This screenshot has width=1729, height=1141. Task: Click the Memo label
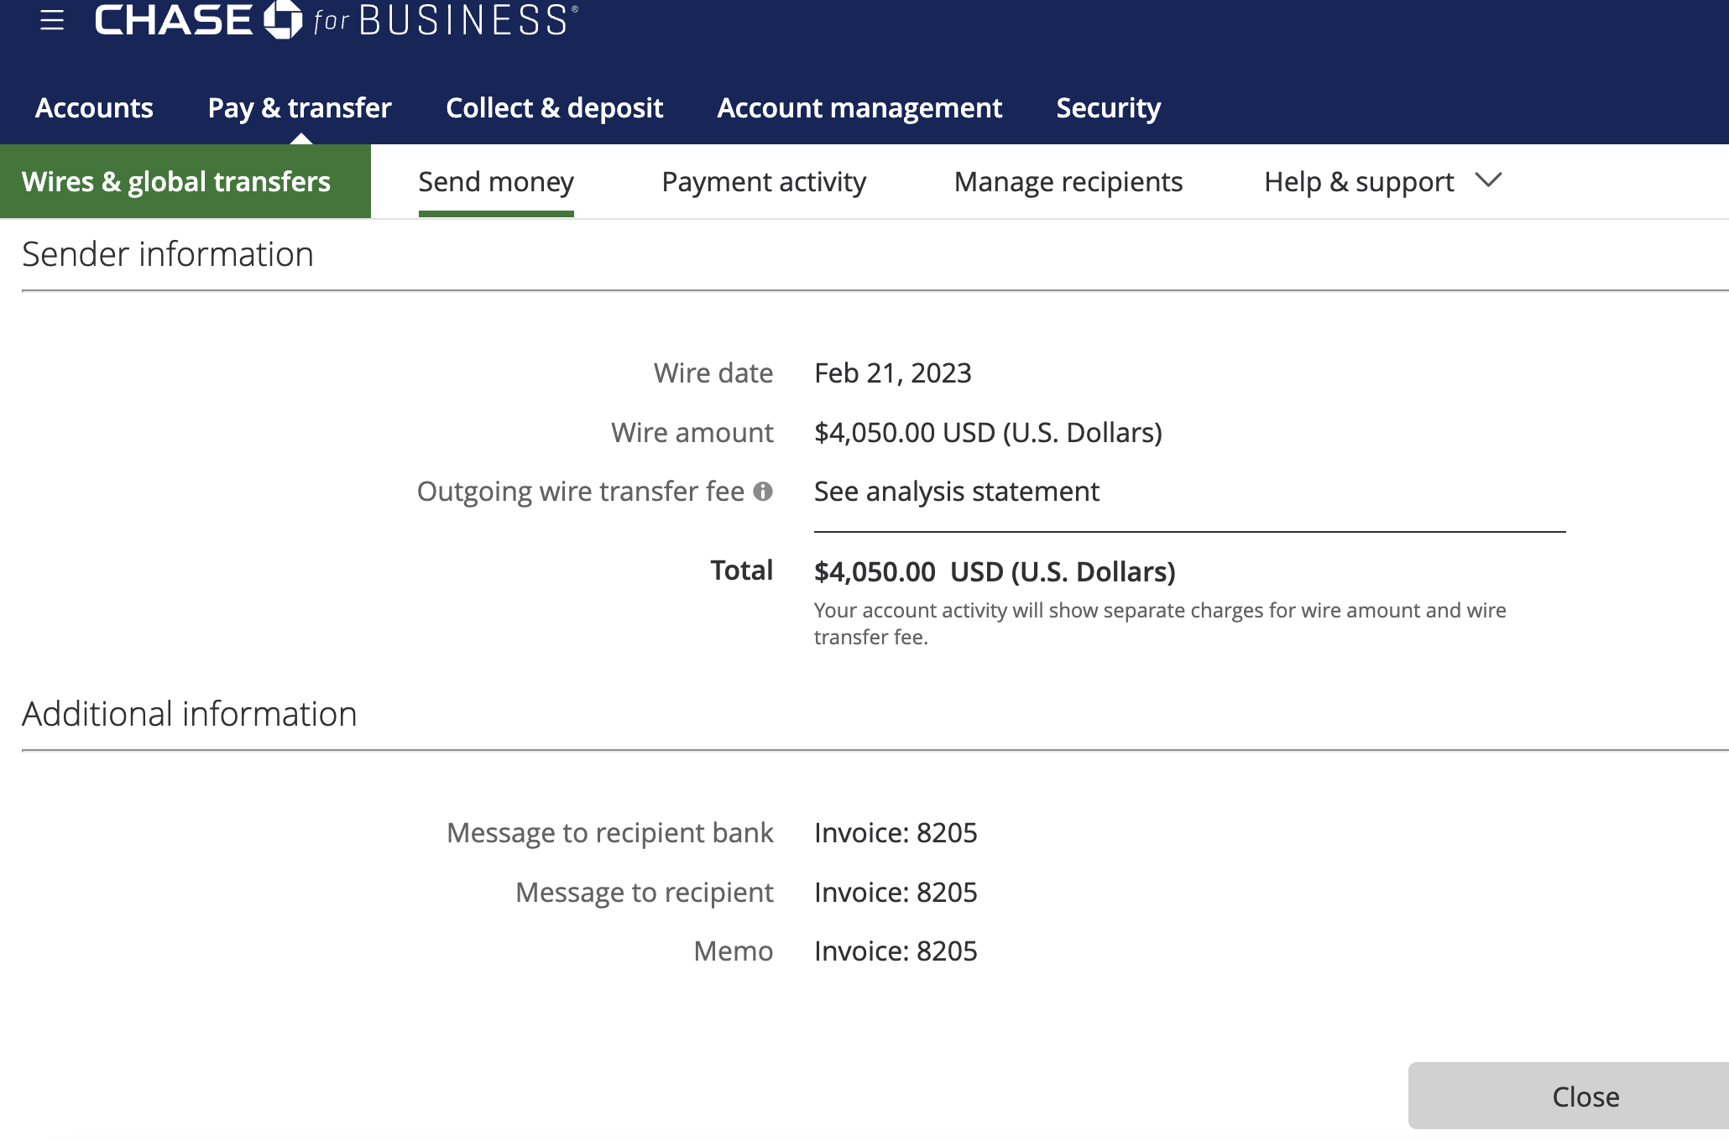point(734,951)
